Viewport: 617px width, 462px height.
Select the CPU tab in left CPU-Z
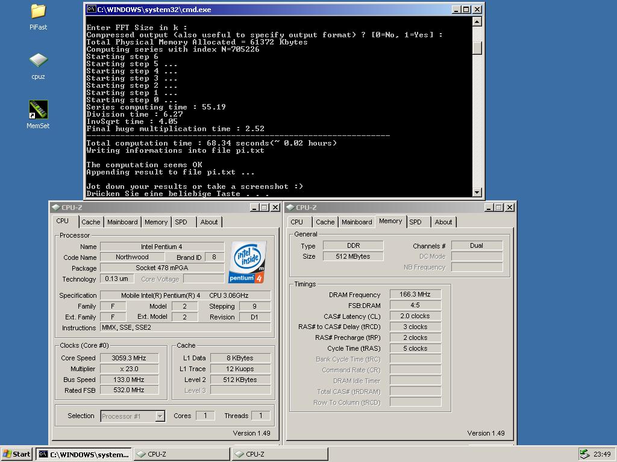point(63,221)
